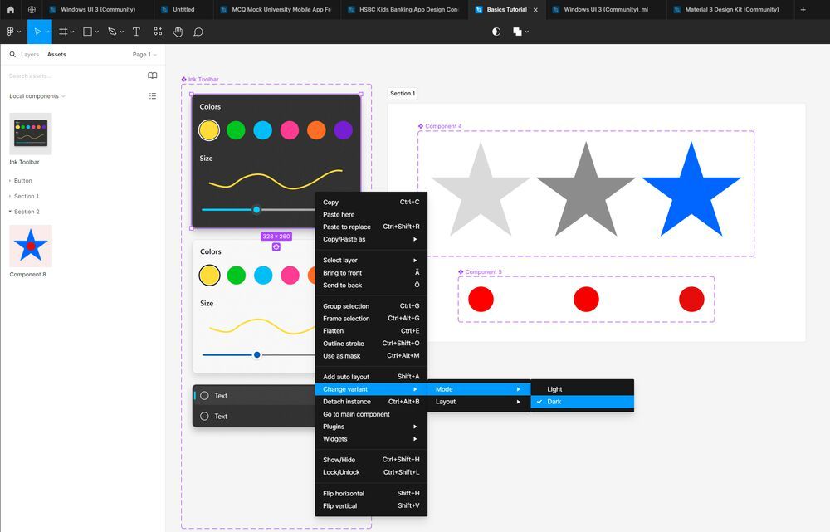Select the Text tool

point(136,32)
